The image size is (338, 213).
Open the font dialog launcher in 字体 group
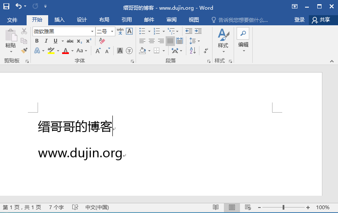pyautogui.click(x=132, y=62)
